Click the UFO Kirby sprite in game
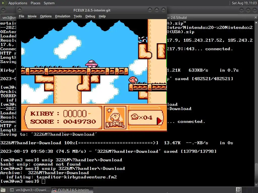The height and width of the screenshot is (193, 258). pos(92,64)
